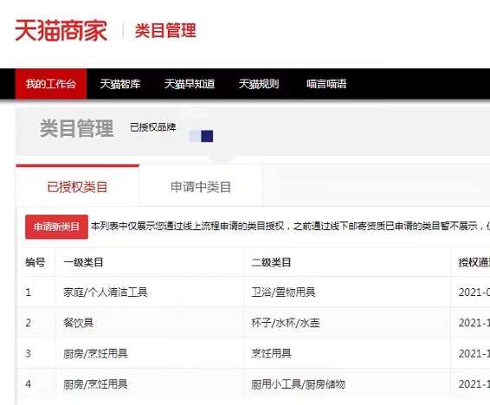Click the authorization date in row 3
Image resolution: width=490 pixels, height=405 pixels.
(x=474, y=353)
